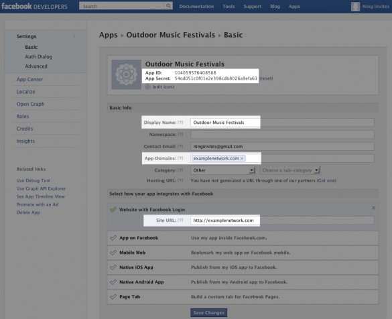
Task: Open Use Graph API Explorer link
Action: click(x=41, y=188)
